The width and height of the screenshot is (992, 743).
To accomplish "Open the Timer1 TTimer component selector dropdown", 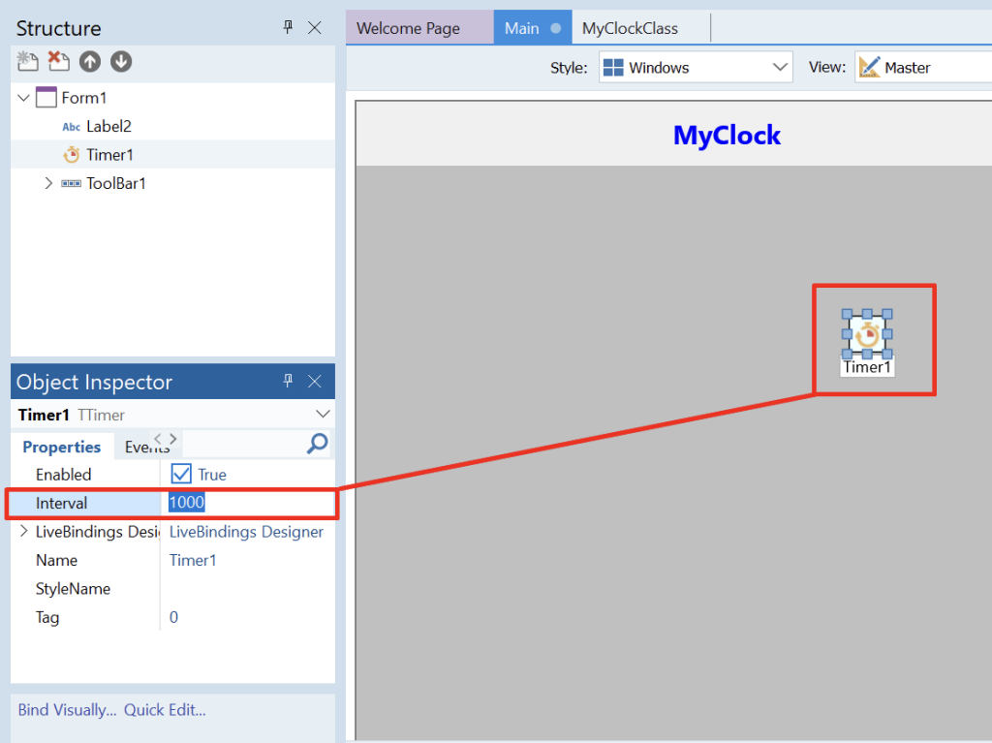I will (323, 414).
